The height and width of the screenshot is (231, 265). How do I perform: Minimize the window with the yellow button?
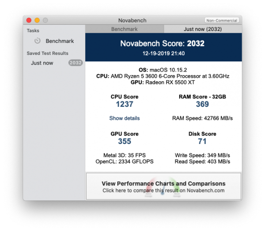37,20
